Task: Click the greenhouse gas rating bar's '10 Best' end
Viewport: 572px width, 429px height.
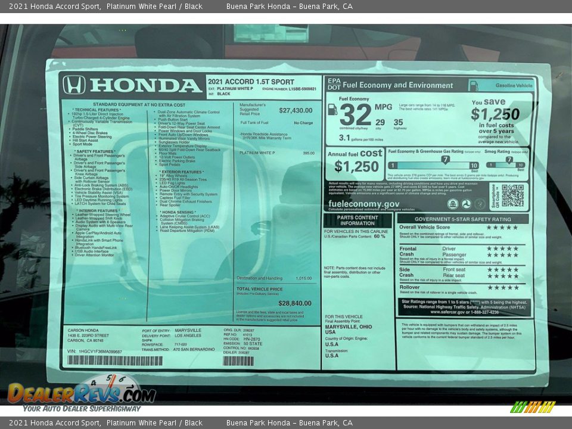Action: coord(474,166)
